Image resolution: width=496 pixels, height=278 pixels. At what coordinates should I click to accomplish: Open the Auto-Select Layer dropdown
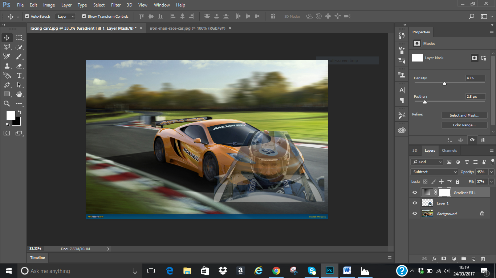(65, 16)
